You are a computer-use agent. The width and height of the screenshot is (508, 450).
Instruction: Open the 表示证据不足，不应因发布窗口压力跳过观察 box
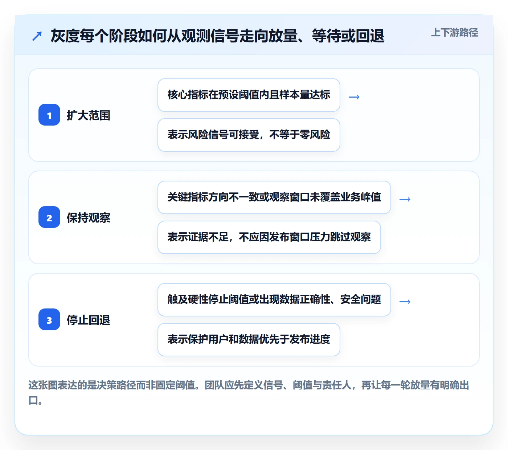[269, 237]
